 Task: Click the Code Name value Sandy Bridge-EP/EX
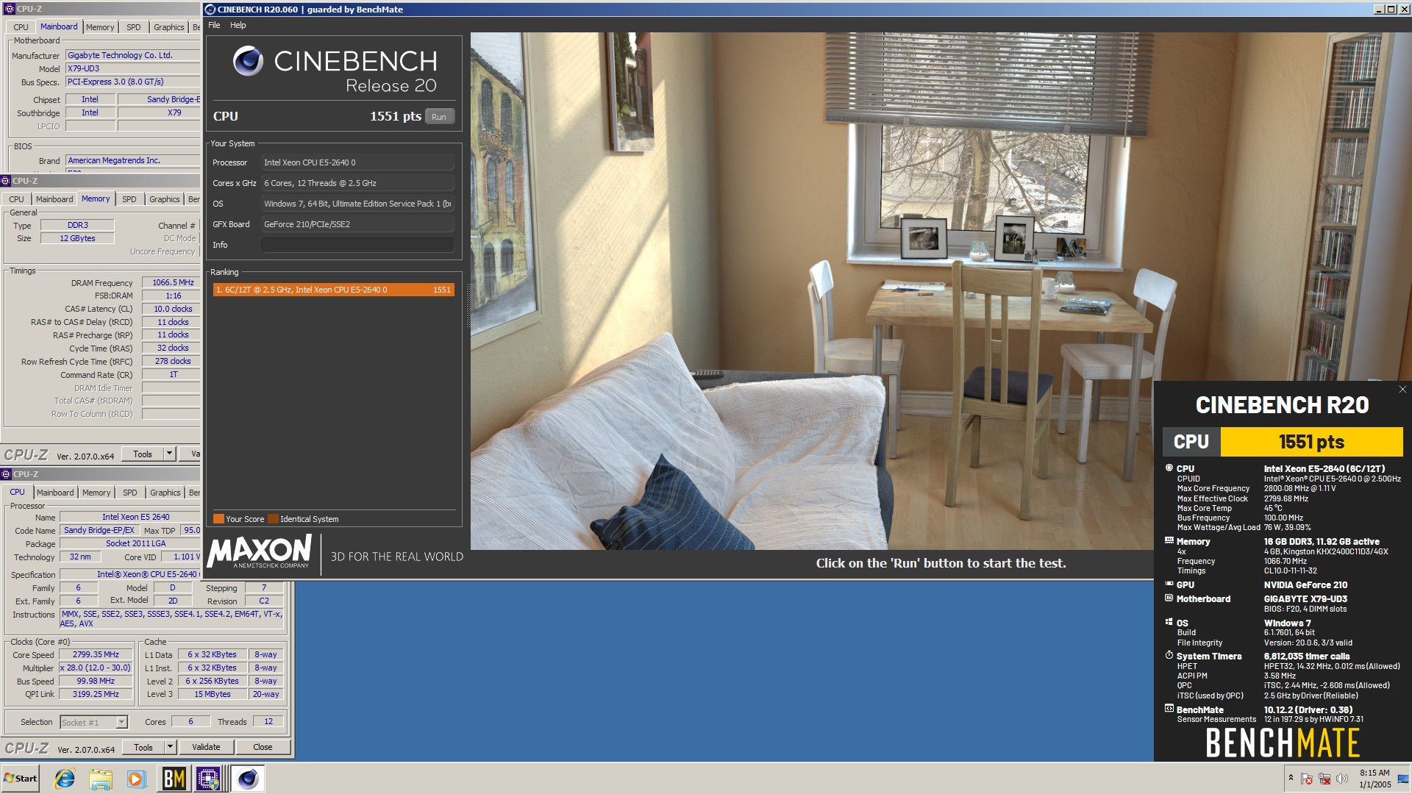click(x=99, y=530)
